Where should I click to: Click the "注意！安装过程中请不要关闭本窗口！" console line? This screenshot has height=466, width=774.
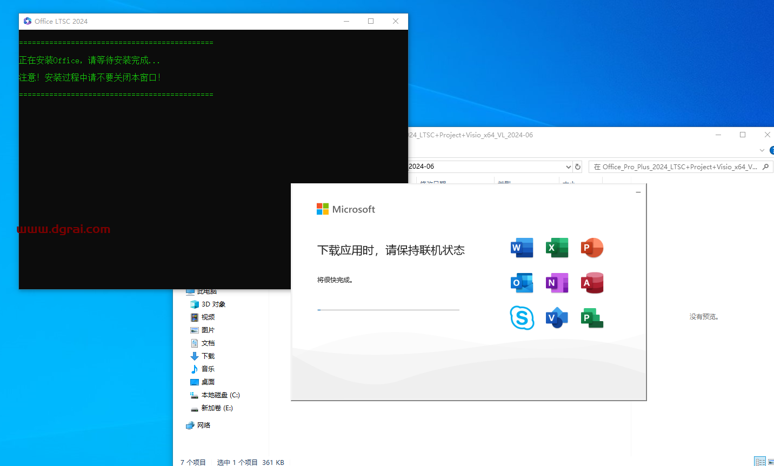[x=90, y=78]
